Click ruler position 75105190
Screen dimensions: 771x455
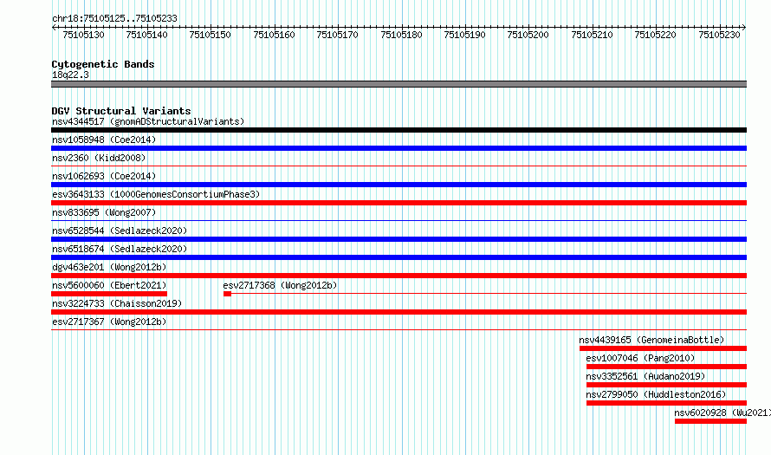[464, 35]
